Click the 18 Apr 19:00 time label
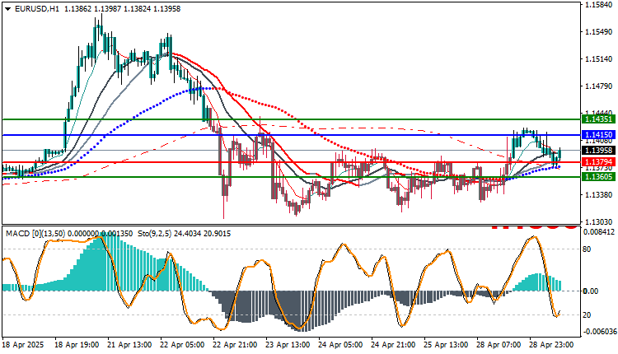The image size is (618, 354). 77,345
